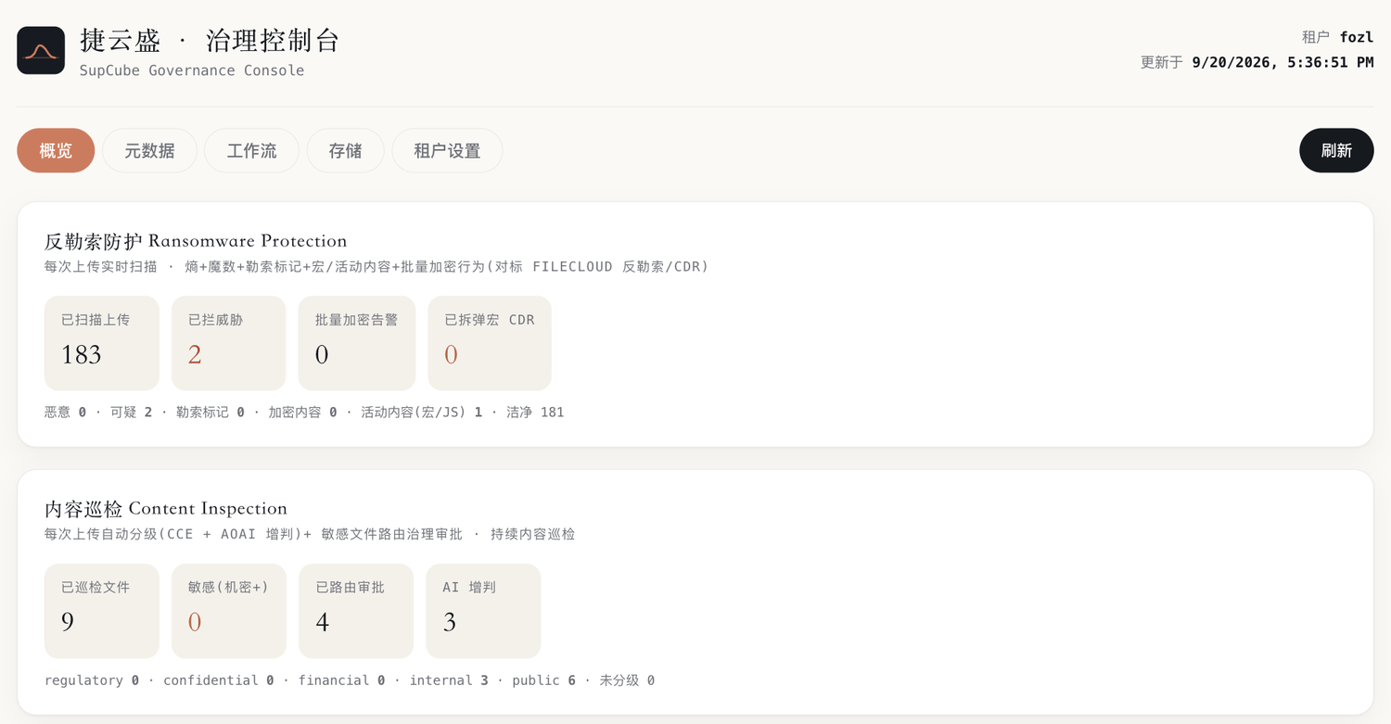Switch to the 概览 tab

coord(56,150)
